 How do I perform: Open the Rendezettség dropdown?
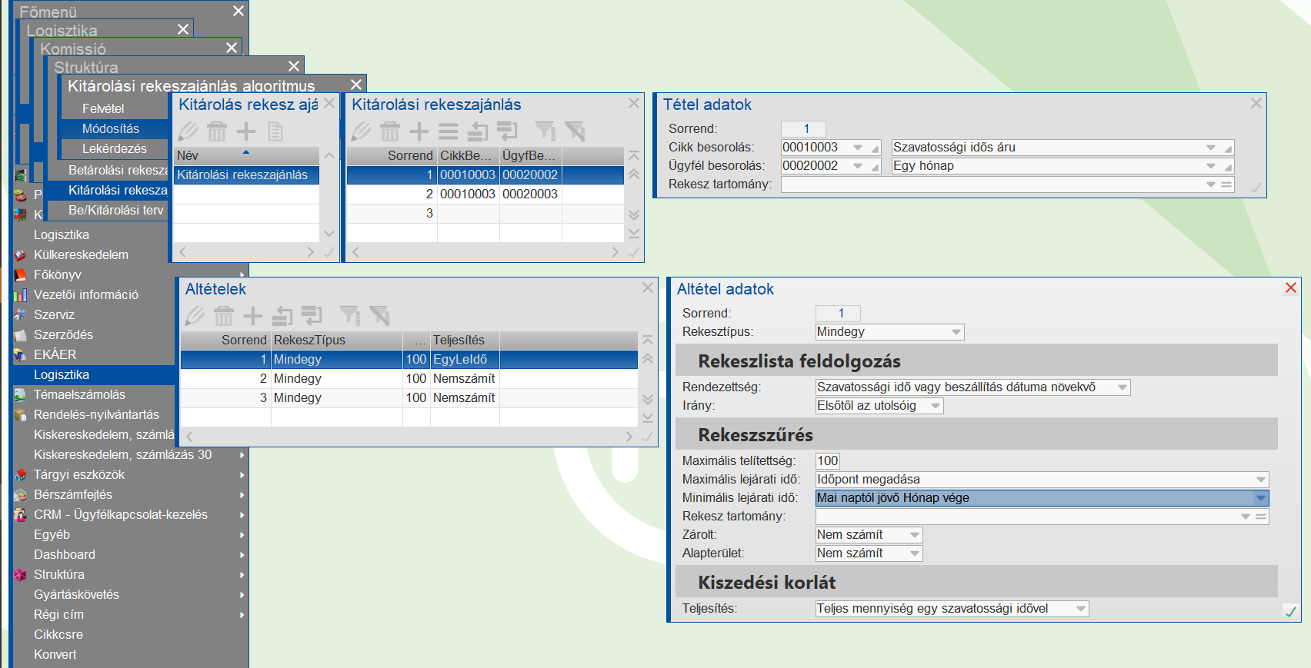pos(1123,387)
